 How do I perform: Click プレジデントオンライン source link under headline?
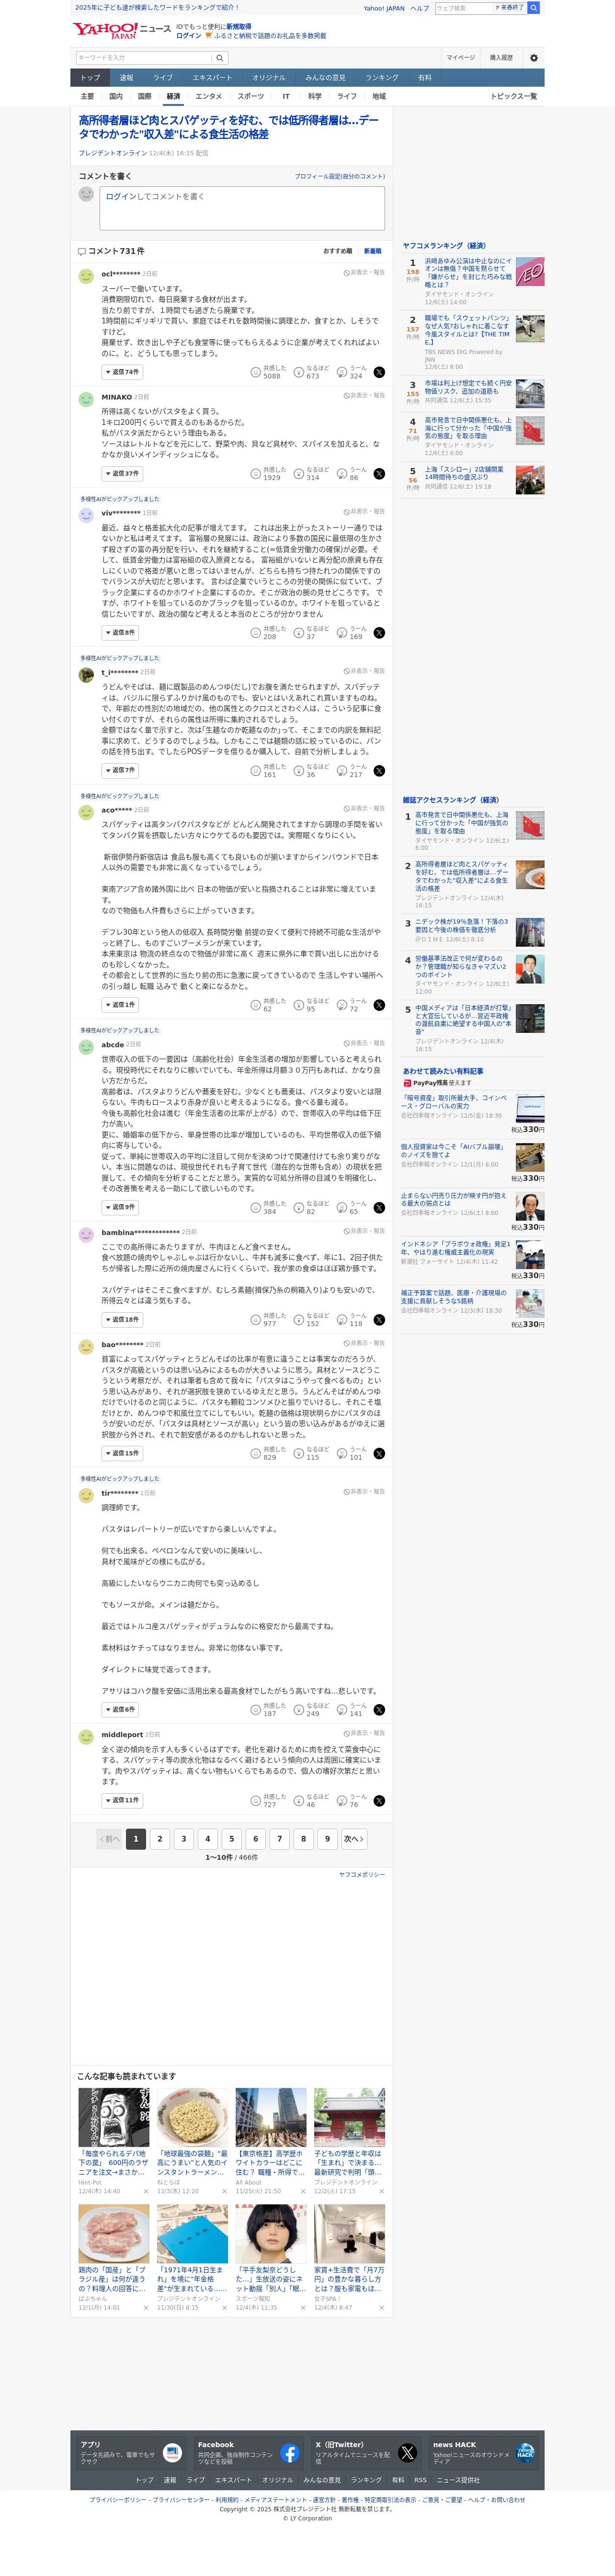(x=113, y=154)
